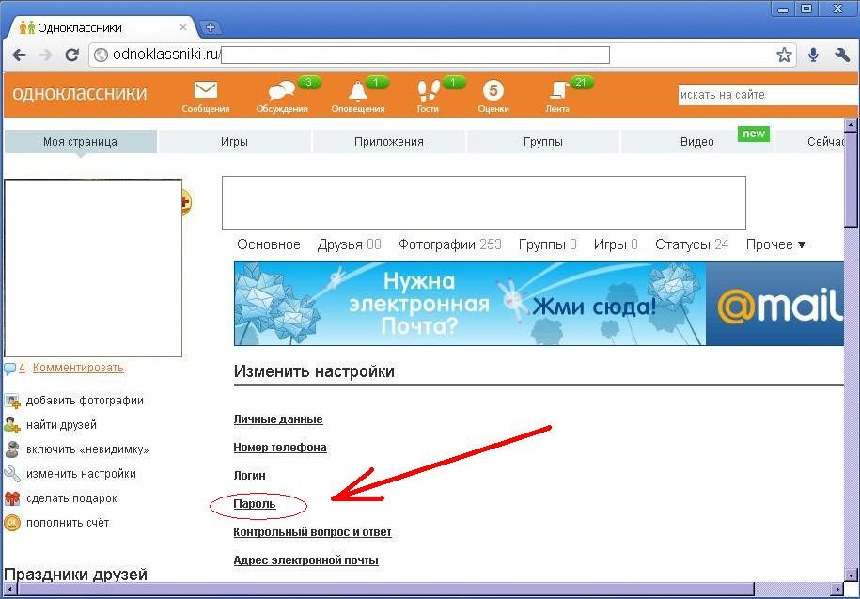
Task: Click the vertical scrollbar up arrow
Action: [851, 125]
